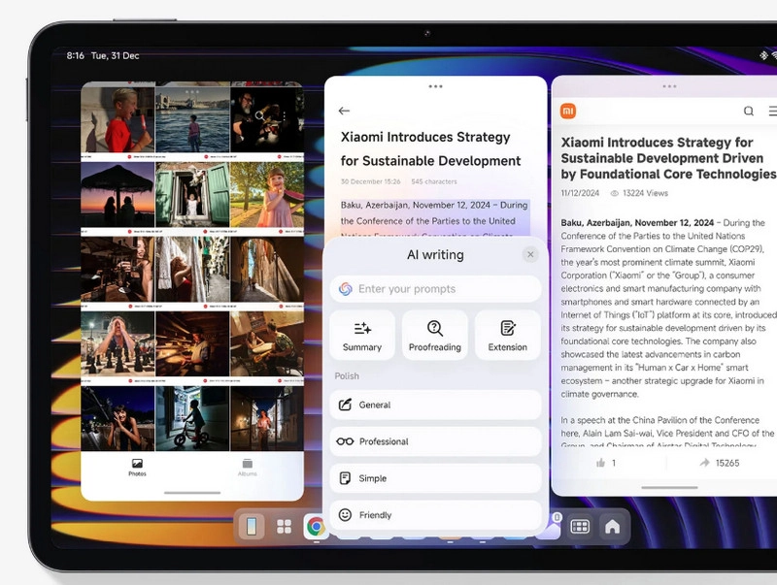Choose the Extension writing tool

coord(507,336)
